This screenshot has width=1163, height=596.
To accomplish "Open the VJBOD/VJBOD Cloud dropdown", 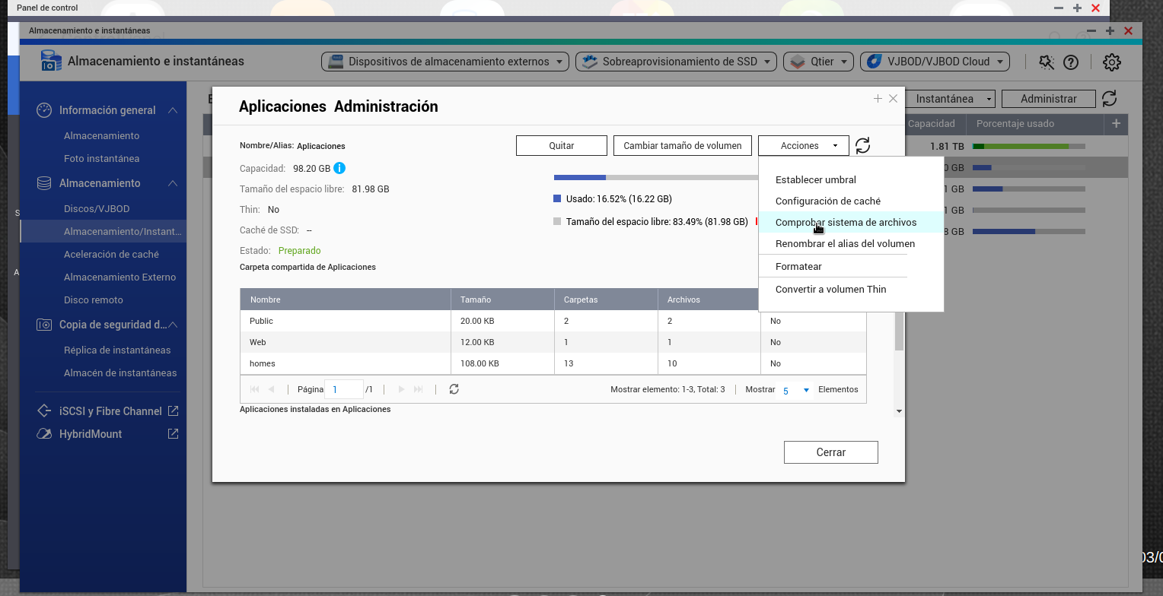I will pyautogui.click(x=934, y=62).
